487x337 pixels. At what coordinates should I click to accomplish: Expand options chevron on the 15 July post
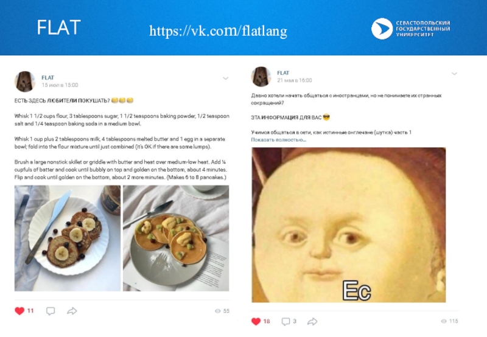[x=226, y=78]
